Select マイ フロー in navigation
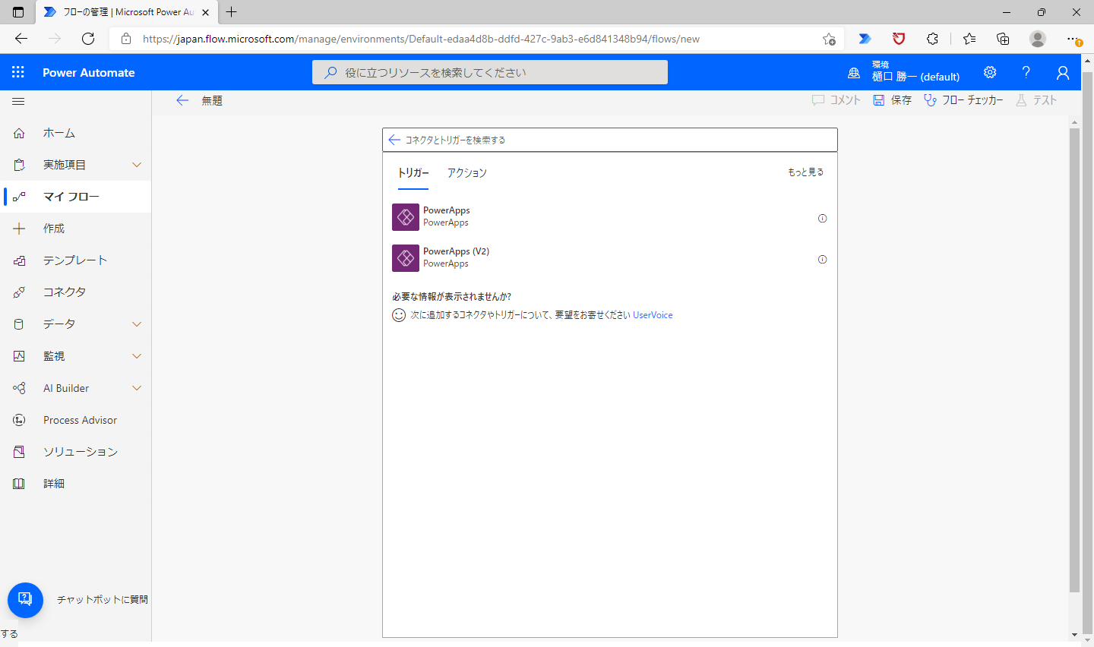Viewport: 1094px width, 647px height. point(76,197)
